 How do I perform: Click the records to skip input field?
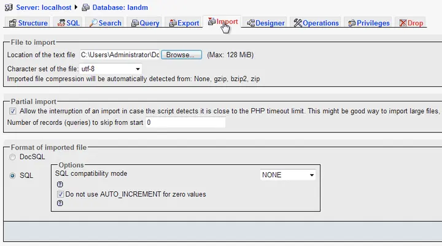click(x=185, y=122)
